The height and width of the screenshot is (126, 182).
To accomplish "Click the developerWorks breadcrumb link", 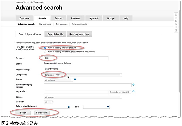I will 22,2.
